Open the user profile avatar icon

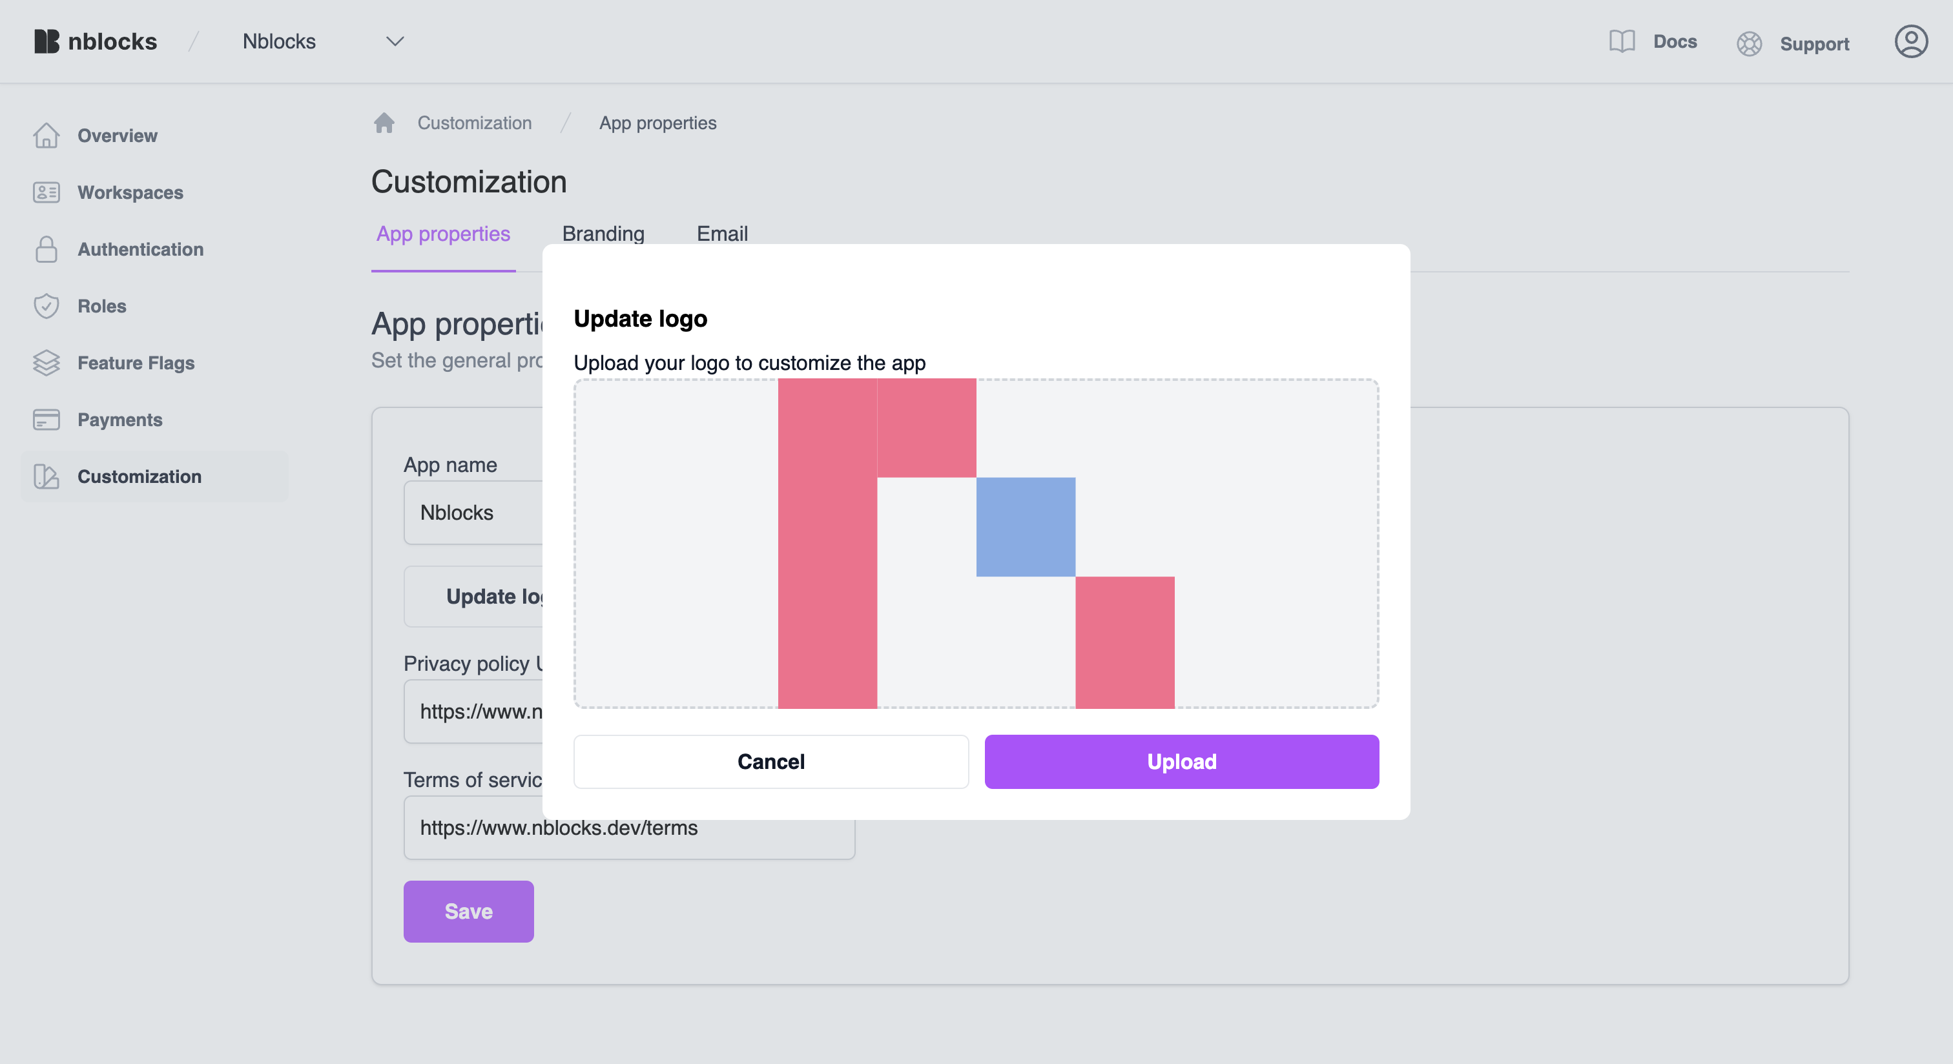pyautogui.click(x=1910, y=41)
